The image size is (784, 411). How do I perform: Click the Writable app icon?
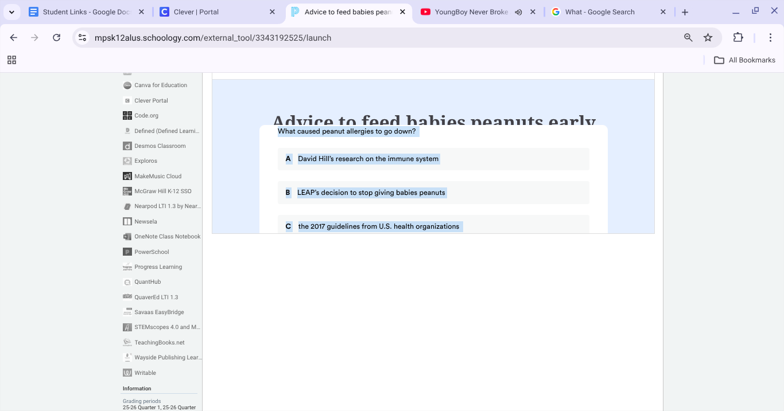point(127,373)
